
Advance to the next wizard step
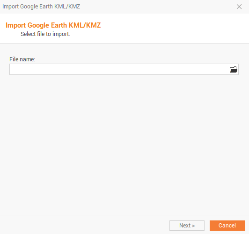pyautogui.click(x=187, y=226)
